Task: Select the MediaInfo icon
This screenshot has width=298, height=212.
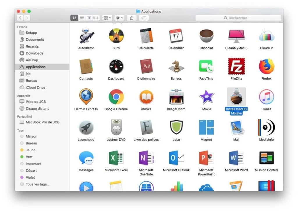Action: (266, 127)
